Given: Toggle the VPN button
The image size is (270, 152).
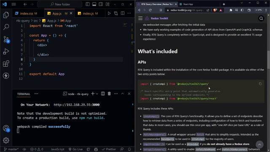Looking at the screenshot, I should [x=259, y=10].
